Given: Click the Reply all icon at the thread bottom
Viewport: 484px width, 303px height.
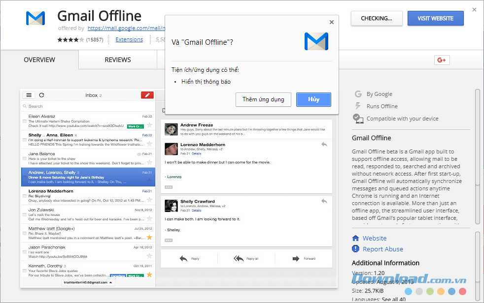Looking at the screenshot, I should 240,258.
